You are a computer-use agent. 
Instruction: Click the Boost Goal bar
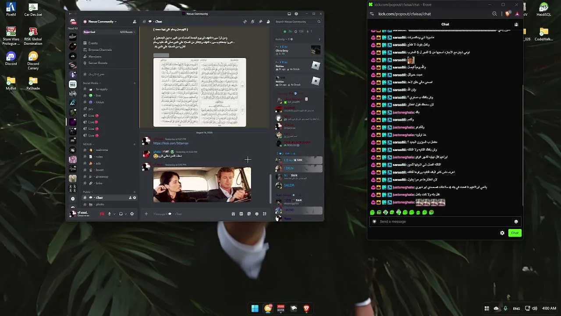point(110,32)
